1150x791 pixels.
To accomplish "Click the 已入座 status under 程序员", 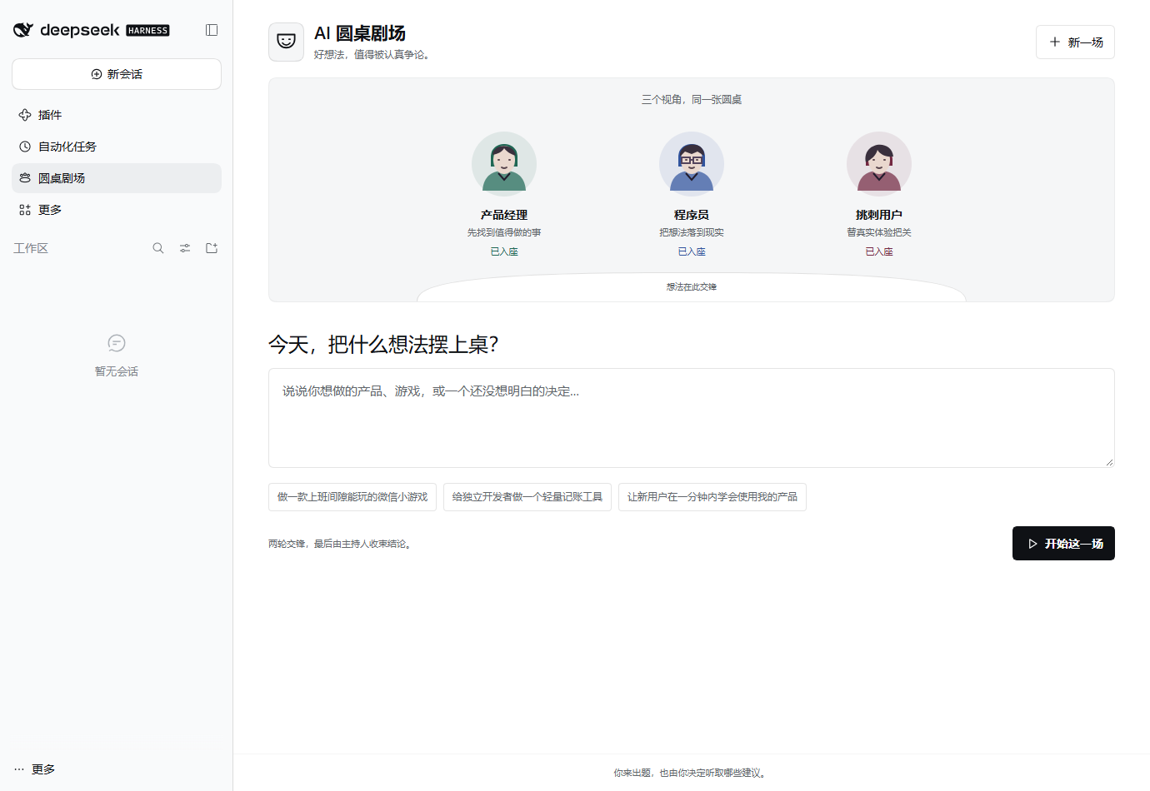I will point(692,251).
